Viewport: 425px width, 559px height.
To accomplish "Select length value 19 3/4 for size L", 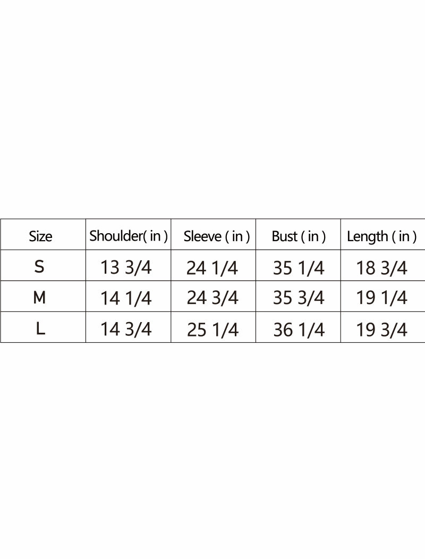I will (x=381, y=330).
